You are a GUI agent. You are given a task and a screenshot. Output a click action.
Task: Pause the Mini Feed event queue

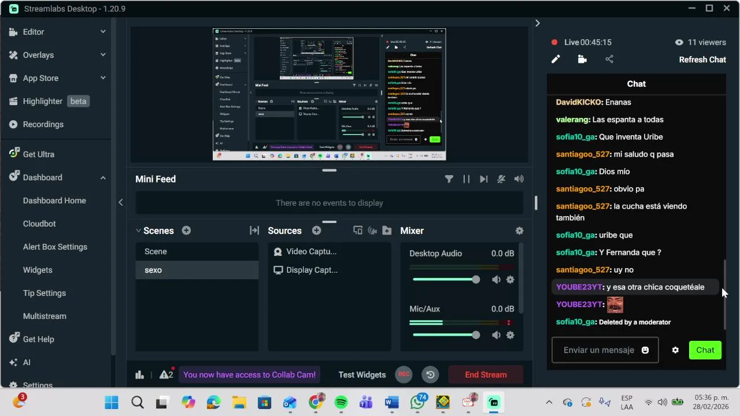466,179
